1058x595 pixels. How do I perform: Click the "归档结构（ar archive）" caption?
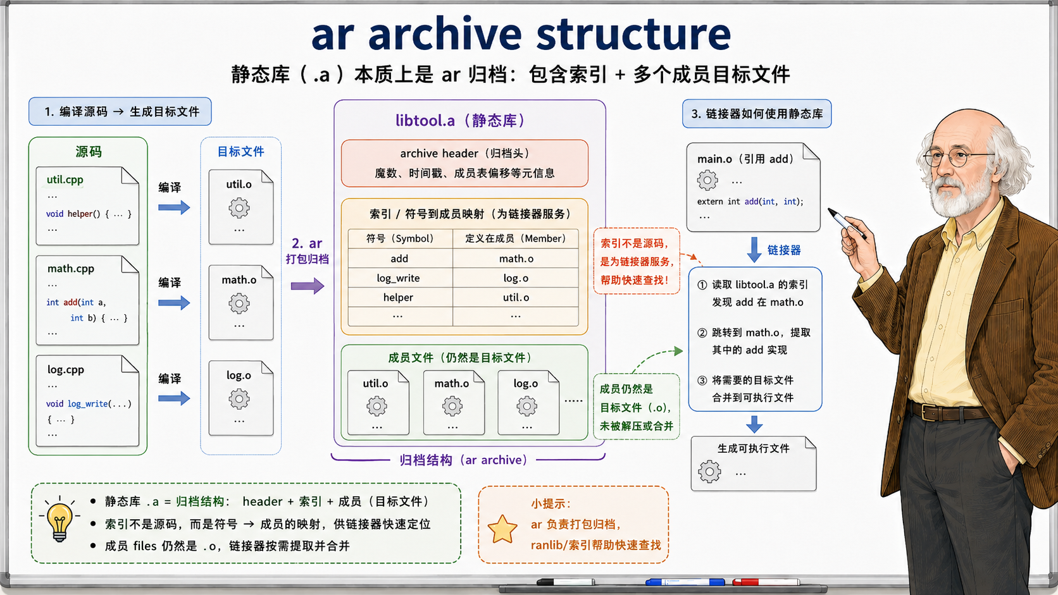464,460
